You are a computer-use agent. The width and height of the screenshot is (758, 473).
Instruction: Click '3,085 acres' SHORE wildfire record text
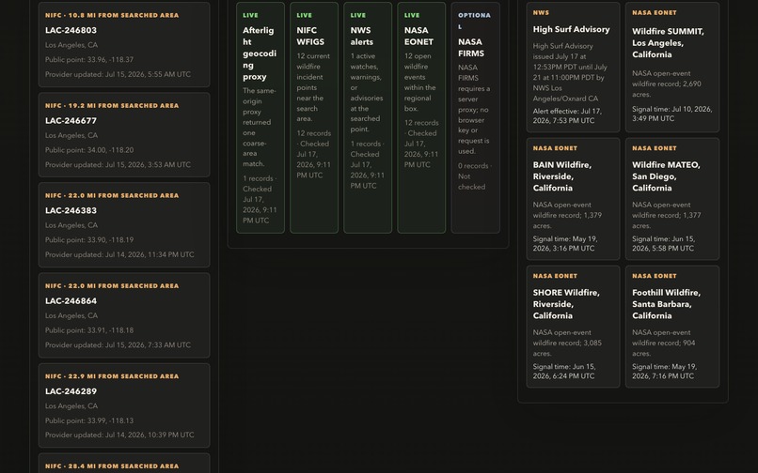[x=567, y=343]
